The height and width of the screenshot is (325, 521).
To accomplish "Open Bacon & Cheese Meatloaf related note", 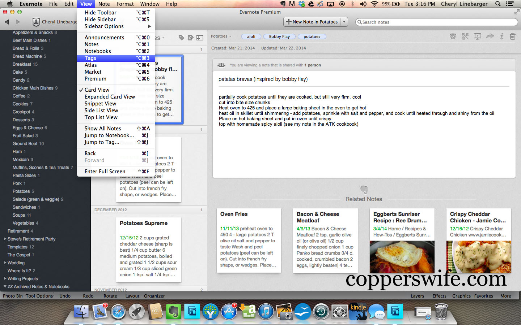I will [x=326, y=240].
